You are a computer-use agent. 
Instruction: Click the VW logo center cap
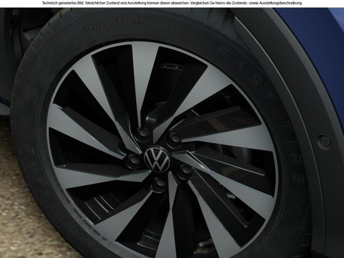pyautogui.click(x=157, y=160)
